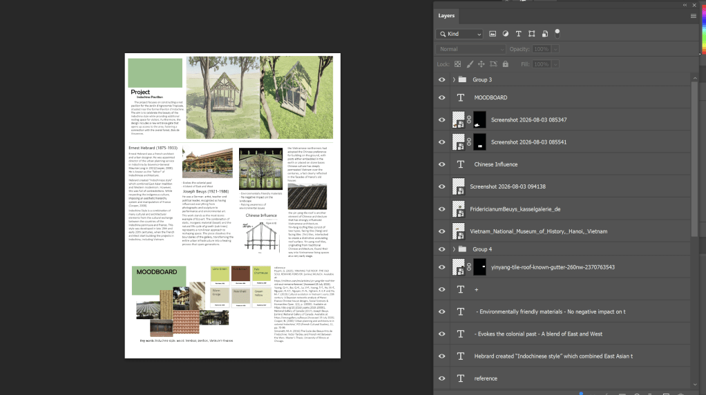Open the Layers panel menu
Image resolution: width=706 pixels, height=395 pixels.
click(x=694, y=16)
